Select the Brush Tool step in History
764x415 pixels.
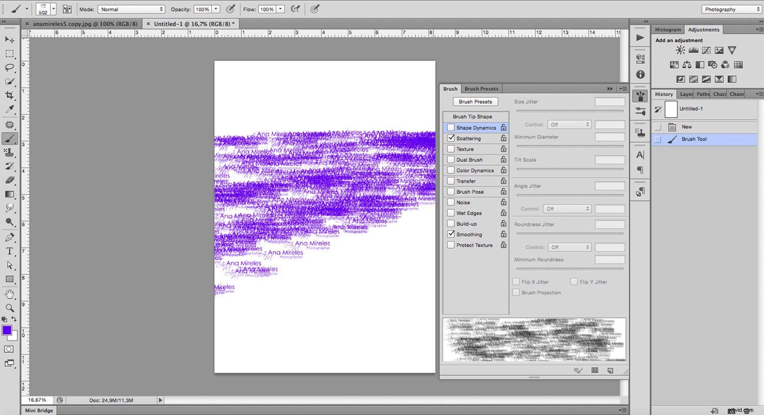694,139
